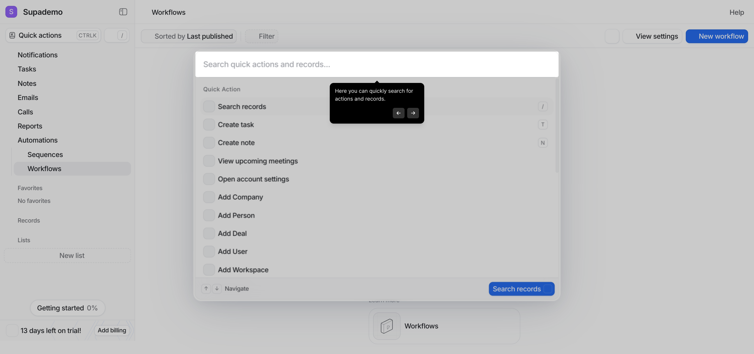Click the icon beside Search records action
This screenshot has height=354, width=754.
pyautogui.click(x=209, y=107)
